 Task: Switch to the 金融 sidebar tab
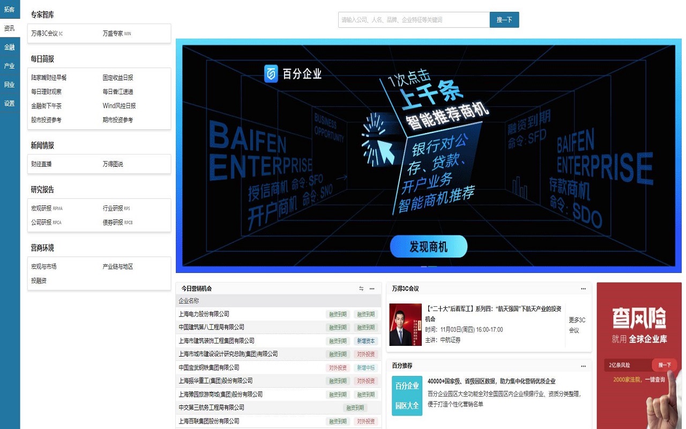coord(10,47)
